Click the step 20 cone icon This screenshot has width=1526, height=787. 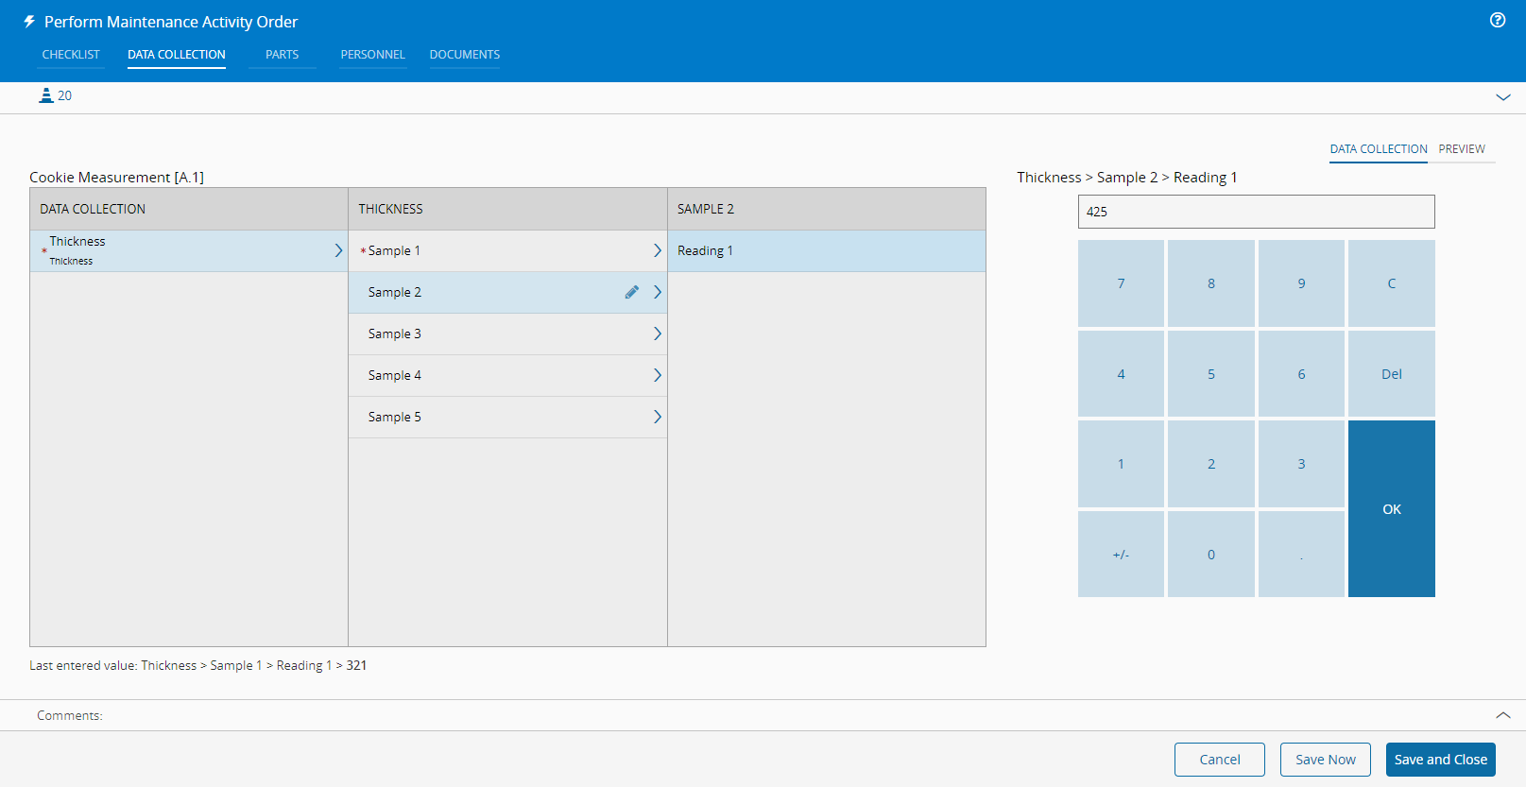(45, 95)
